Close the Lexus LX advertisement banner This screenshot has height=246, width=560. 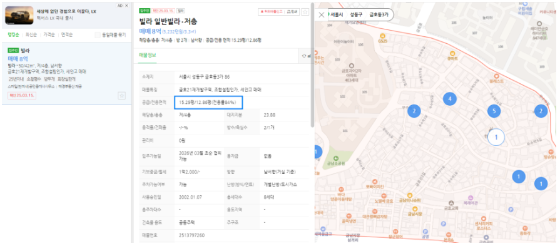(x=126, y=6)
